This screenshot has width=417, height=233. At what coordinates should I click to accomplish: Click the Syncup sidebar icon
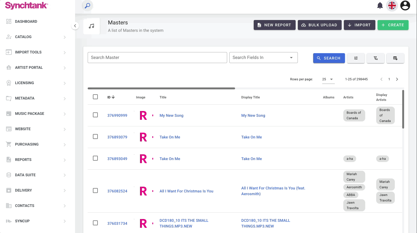(9, 221)
